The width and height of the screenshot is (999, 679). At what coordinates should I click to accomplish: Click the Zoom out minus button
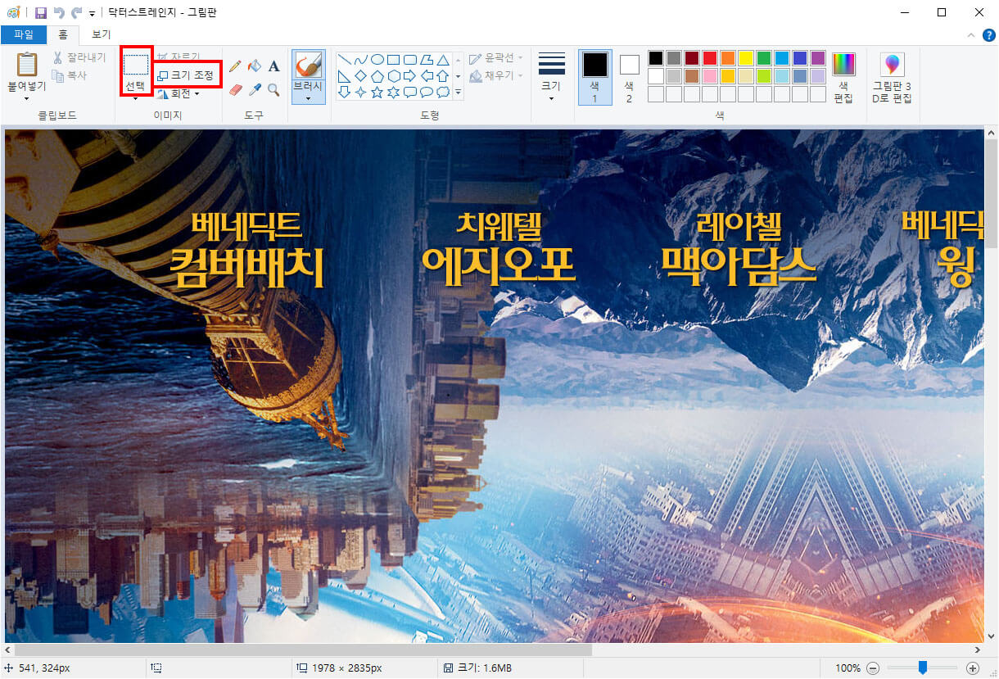click(872, 668)
